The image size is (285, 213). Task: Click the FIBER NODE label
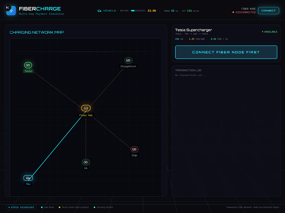click(x=248, y=9)
